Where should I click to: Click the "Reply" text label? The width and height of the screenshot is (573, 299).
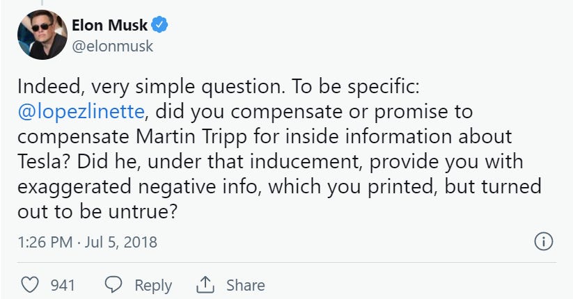[x=152, y=285]
